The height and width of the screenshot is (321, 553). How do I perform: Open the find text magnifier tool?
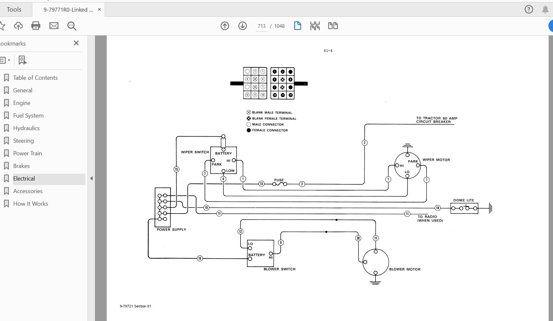72,26
